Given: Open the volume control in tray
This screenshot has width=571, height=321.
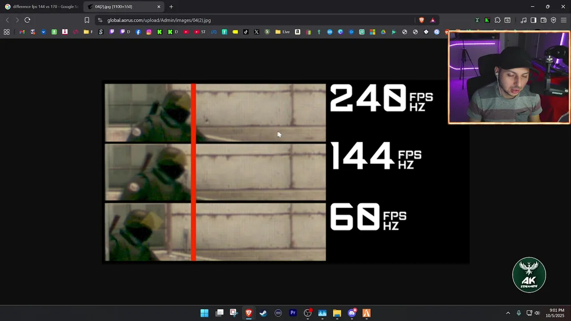Looking at the screenshot, I should [x=537, y=313].
